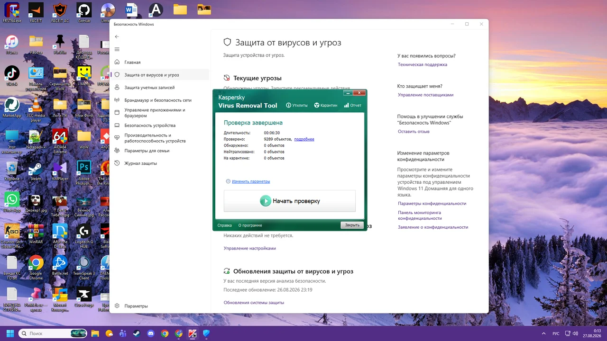Select the TeamSpeak 3 Client desktop icon
The height and width of the screenshot is (341, 607).
click(84, 268)
